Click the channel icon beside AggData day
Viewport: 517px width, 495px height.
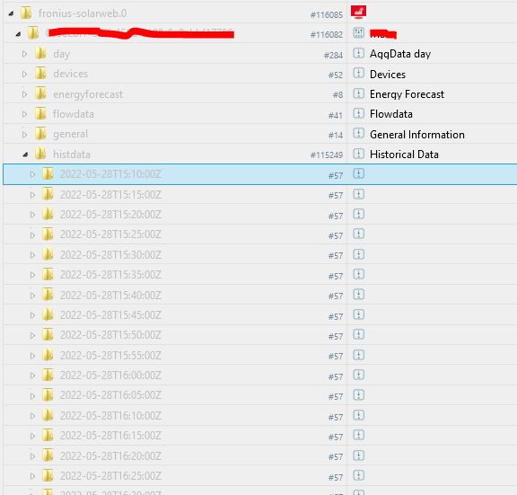pyautogui.click(x=359, y=53)
